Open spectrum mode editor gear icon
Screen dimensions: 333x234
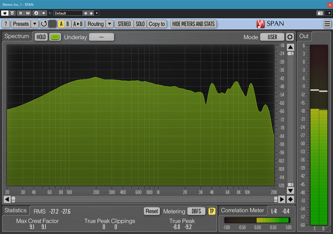(x=290, y=37)
